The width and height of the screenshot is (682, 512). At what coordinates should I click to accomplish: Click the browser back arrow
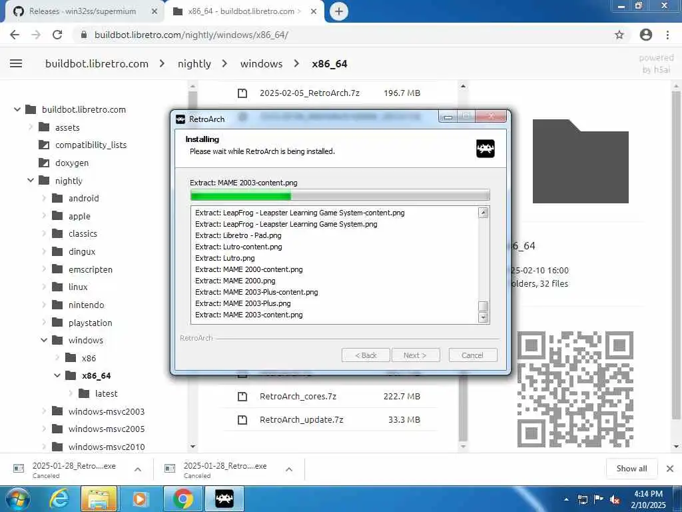click(15, 35)
